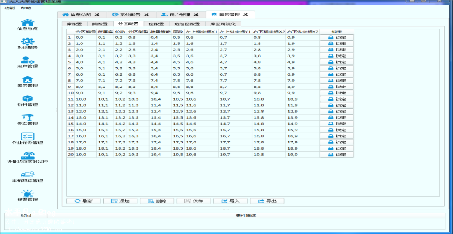Viewport: 453px width, 234px height.
Task: Switch to the 位配置 tab
Action: (x=156, y=24)
